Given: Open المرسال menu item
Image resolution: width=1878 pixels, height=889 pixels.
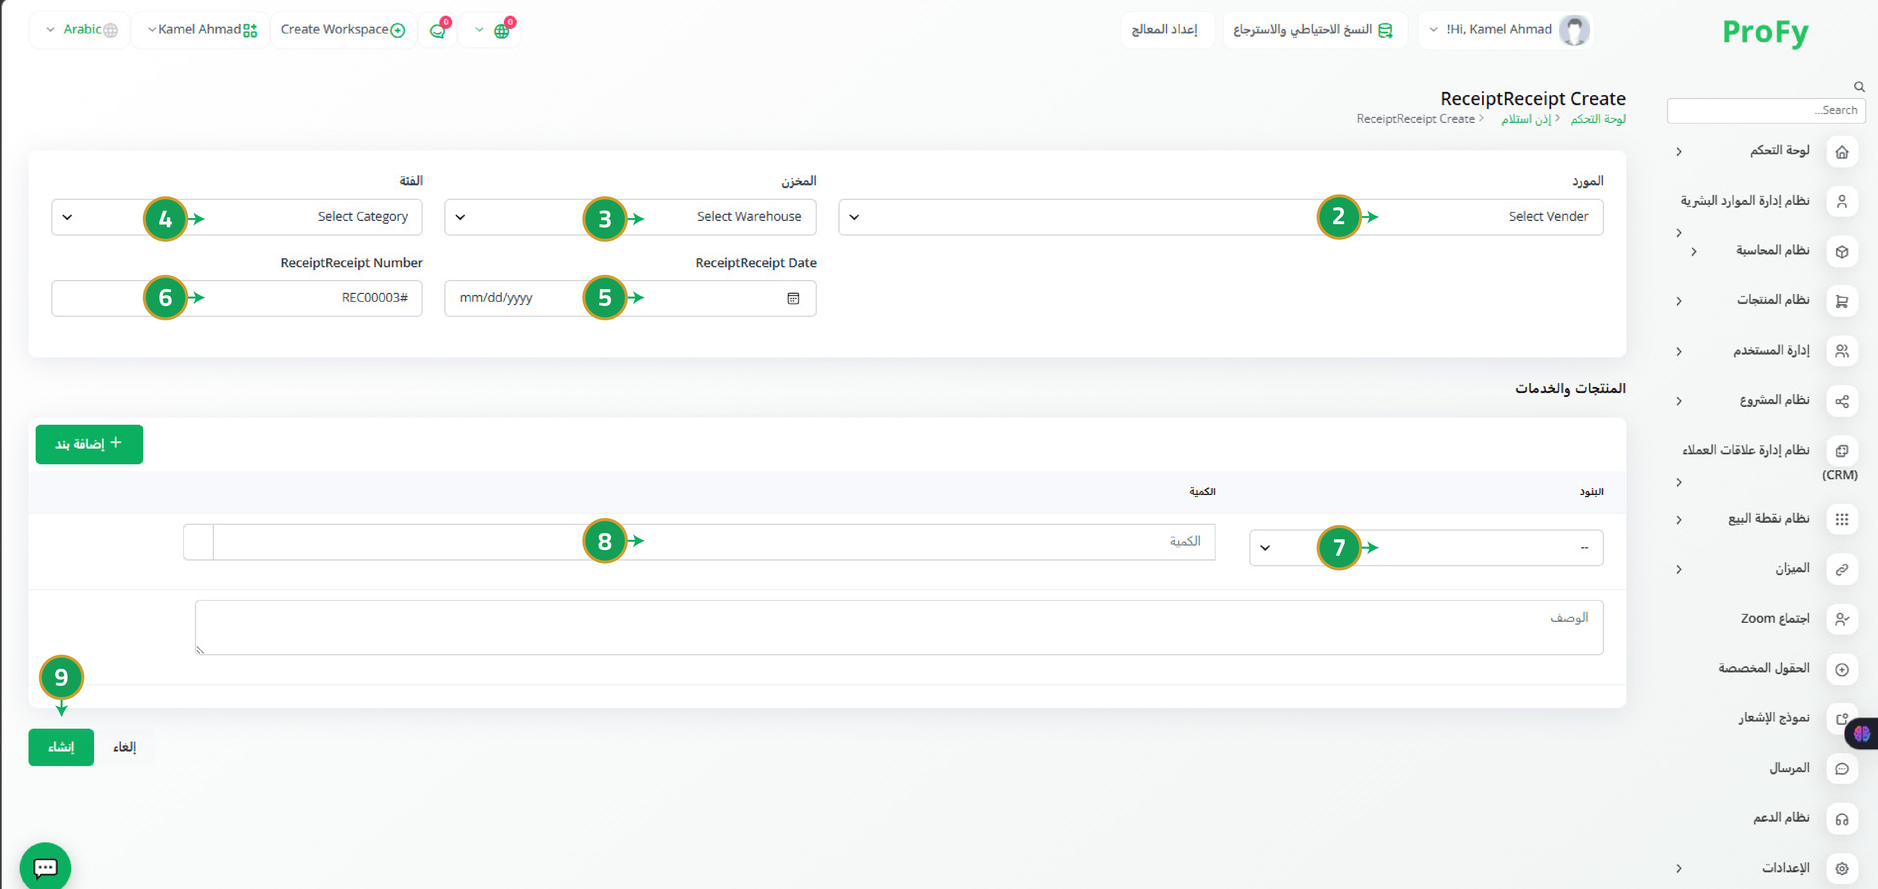Looking at the screenshot, I should (x=1789, y=768).
